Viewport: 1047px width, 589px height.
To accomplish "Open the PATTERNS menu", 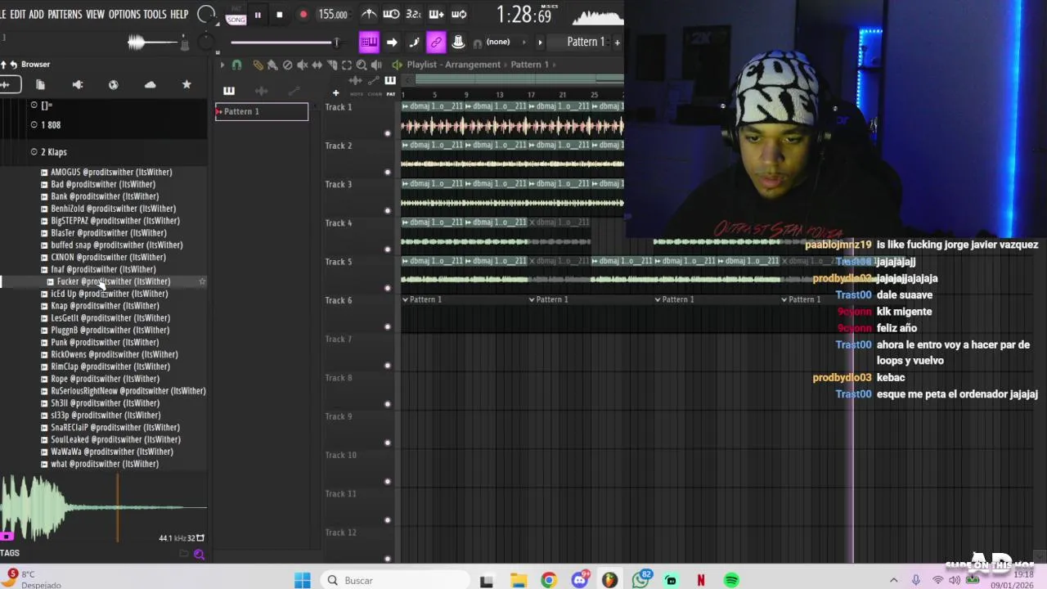I will pos(65,14).
